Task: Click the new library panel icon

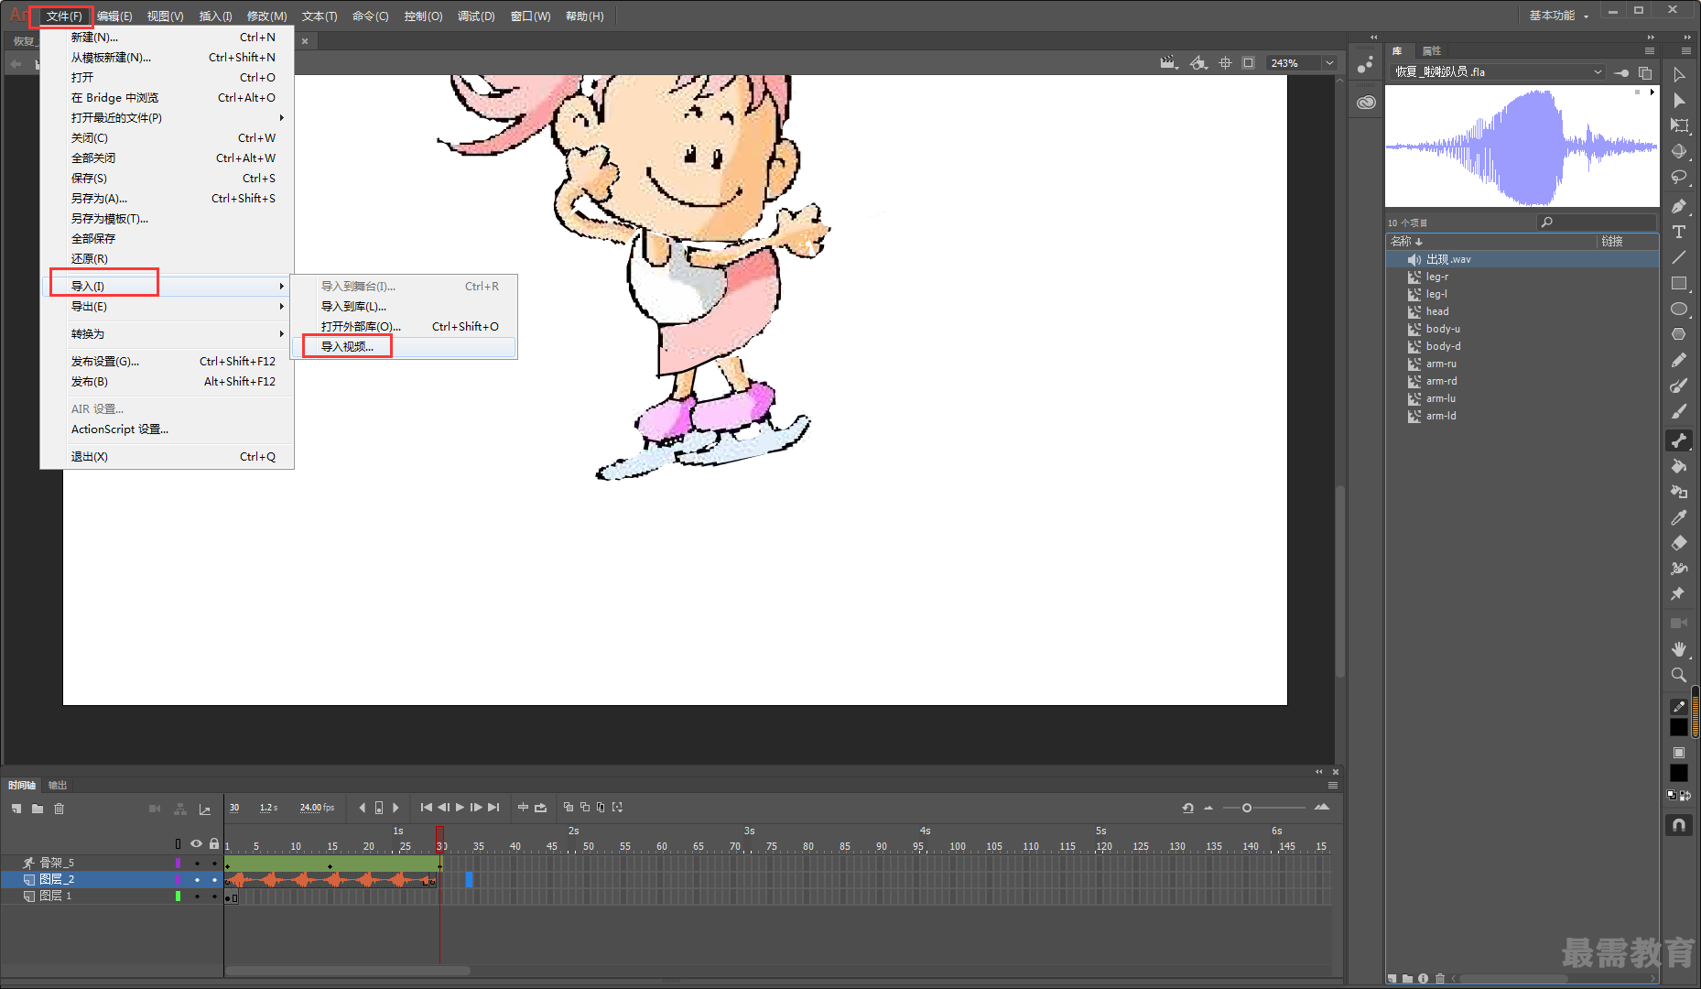Action: [1645, 72]
